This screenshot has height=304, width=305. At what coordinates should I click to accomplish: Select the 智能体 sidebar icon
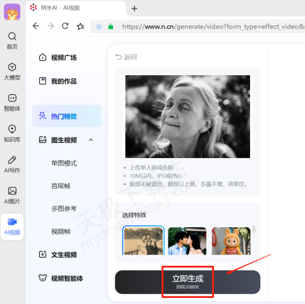(12, 98)
